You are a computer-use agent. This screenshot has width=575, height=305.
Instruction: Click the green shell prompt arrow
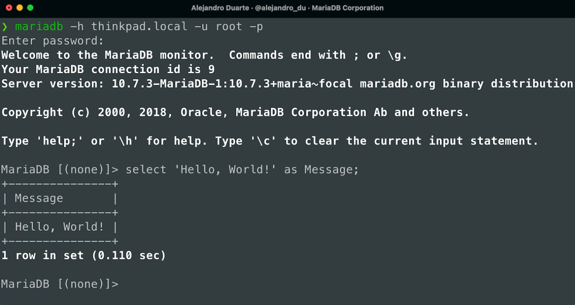point(5,27)
